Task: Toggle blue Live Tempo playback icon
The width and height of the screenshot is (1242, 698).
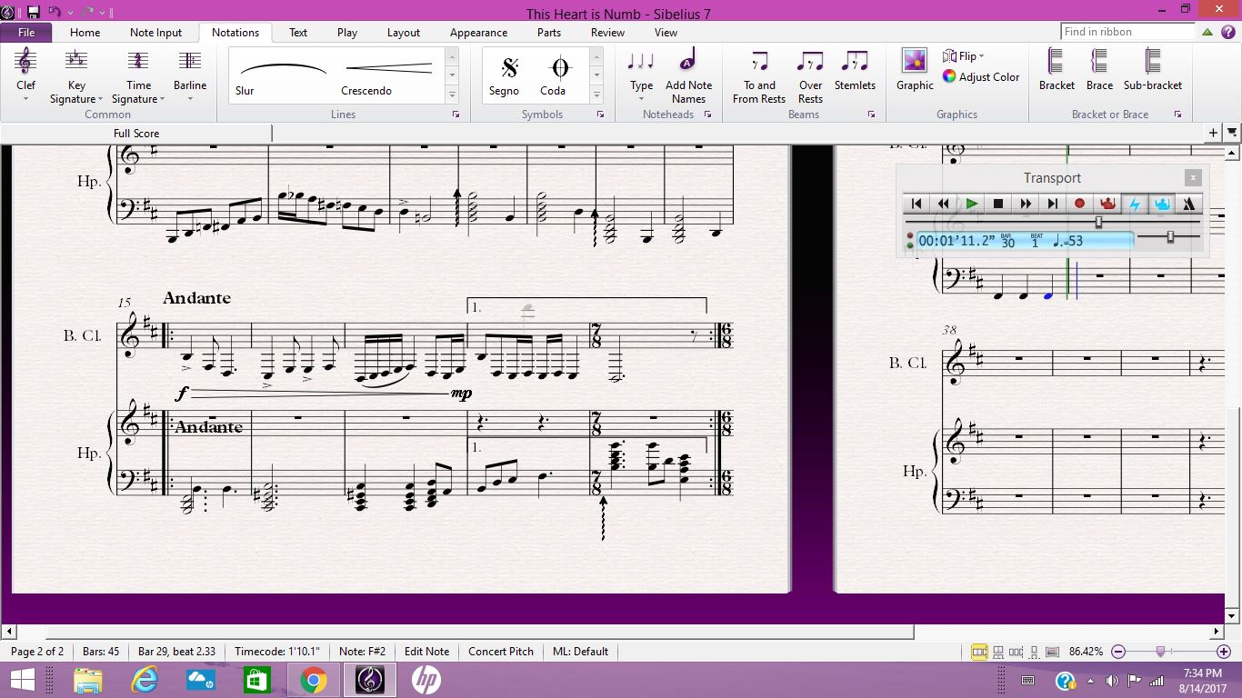Action: [x=1162, y=204]
